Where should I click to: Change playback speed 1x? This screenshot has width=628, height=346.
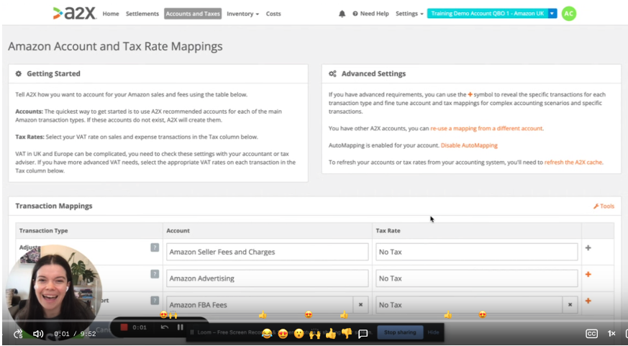pos(611,334)
